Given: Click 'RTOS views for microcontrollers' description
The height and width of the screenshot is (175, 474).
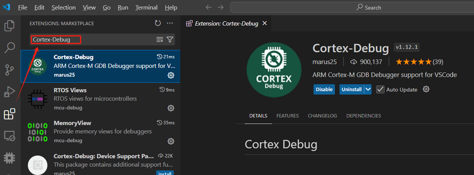Looking at the screenshot, I should pos(95,99).
